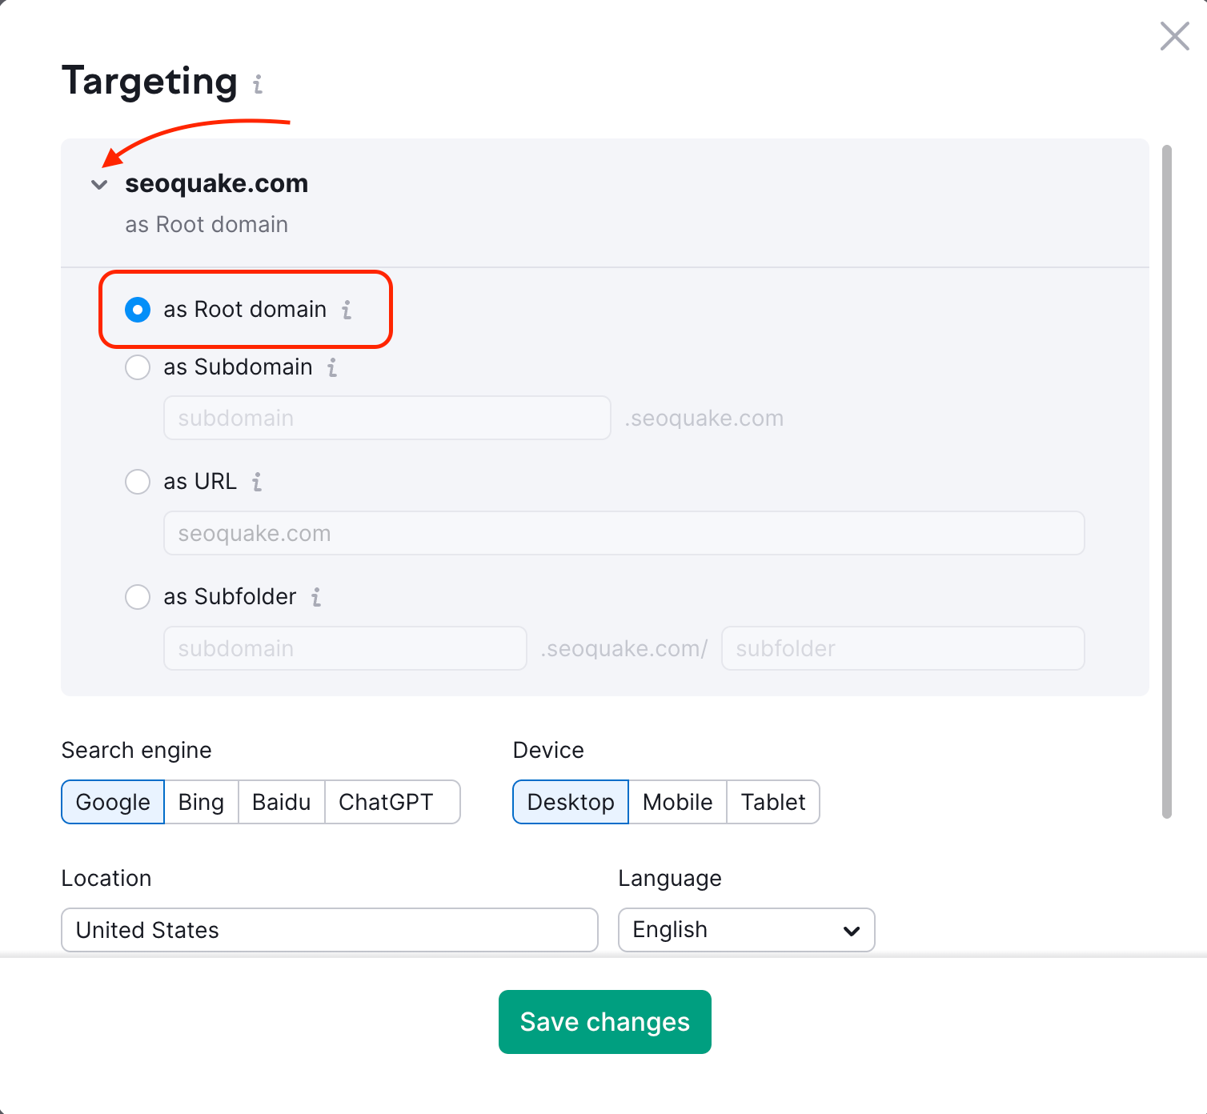1207x1114 pixels.
Task: Choose Baidu as the search engine
Action: 281,802
